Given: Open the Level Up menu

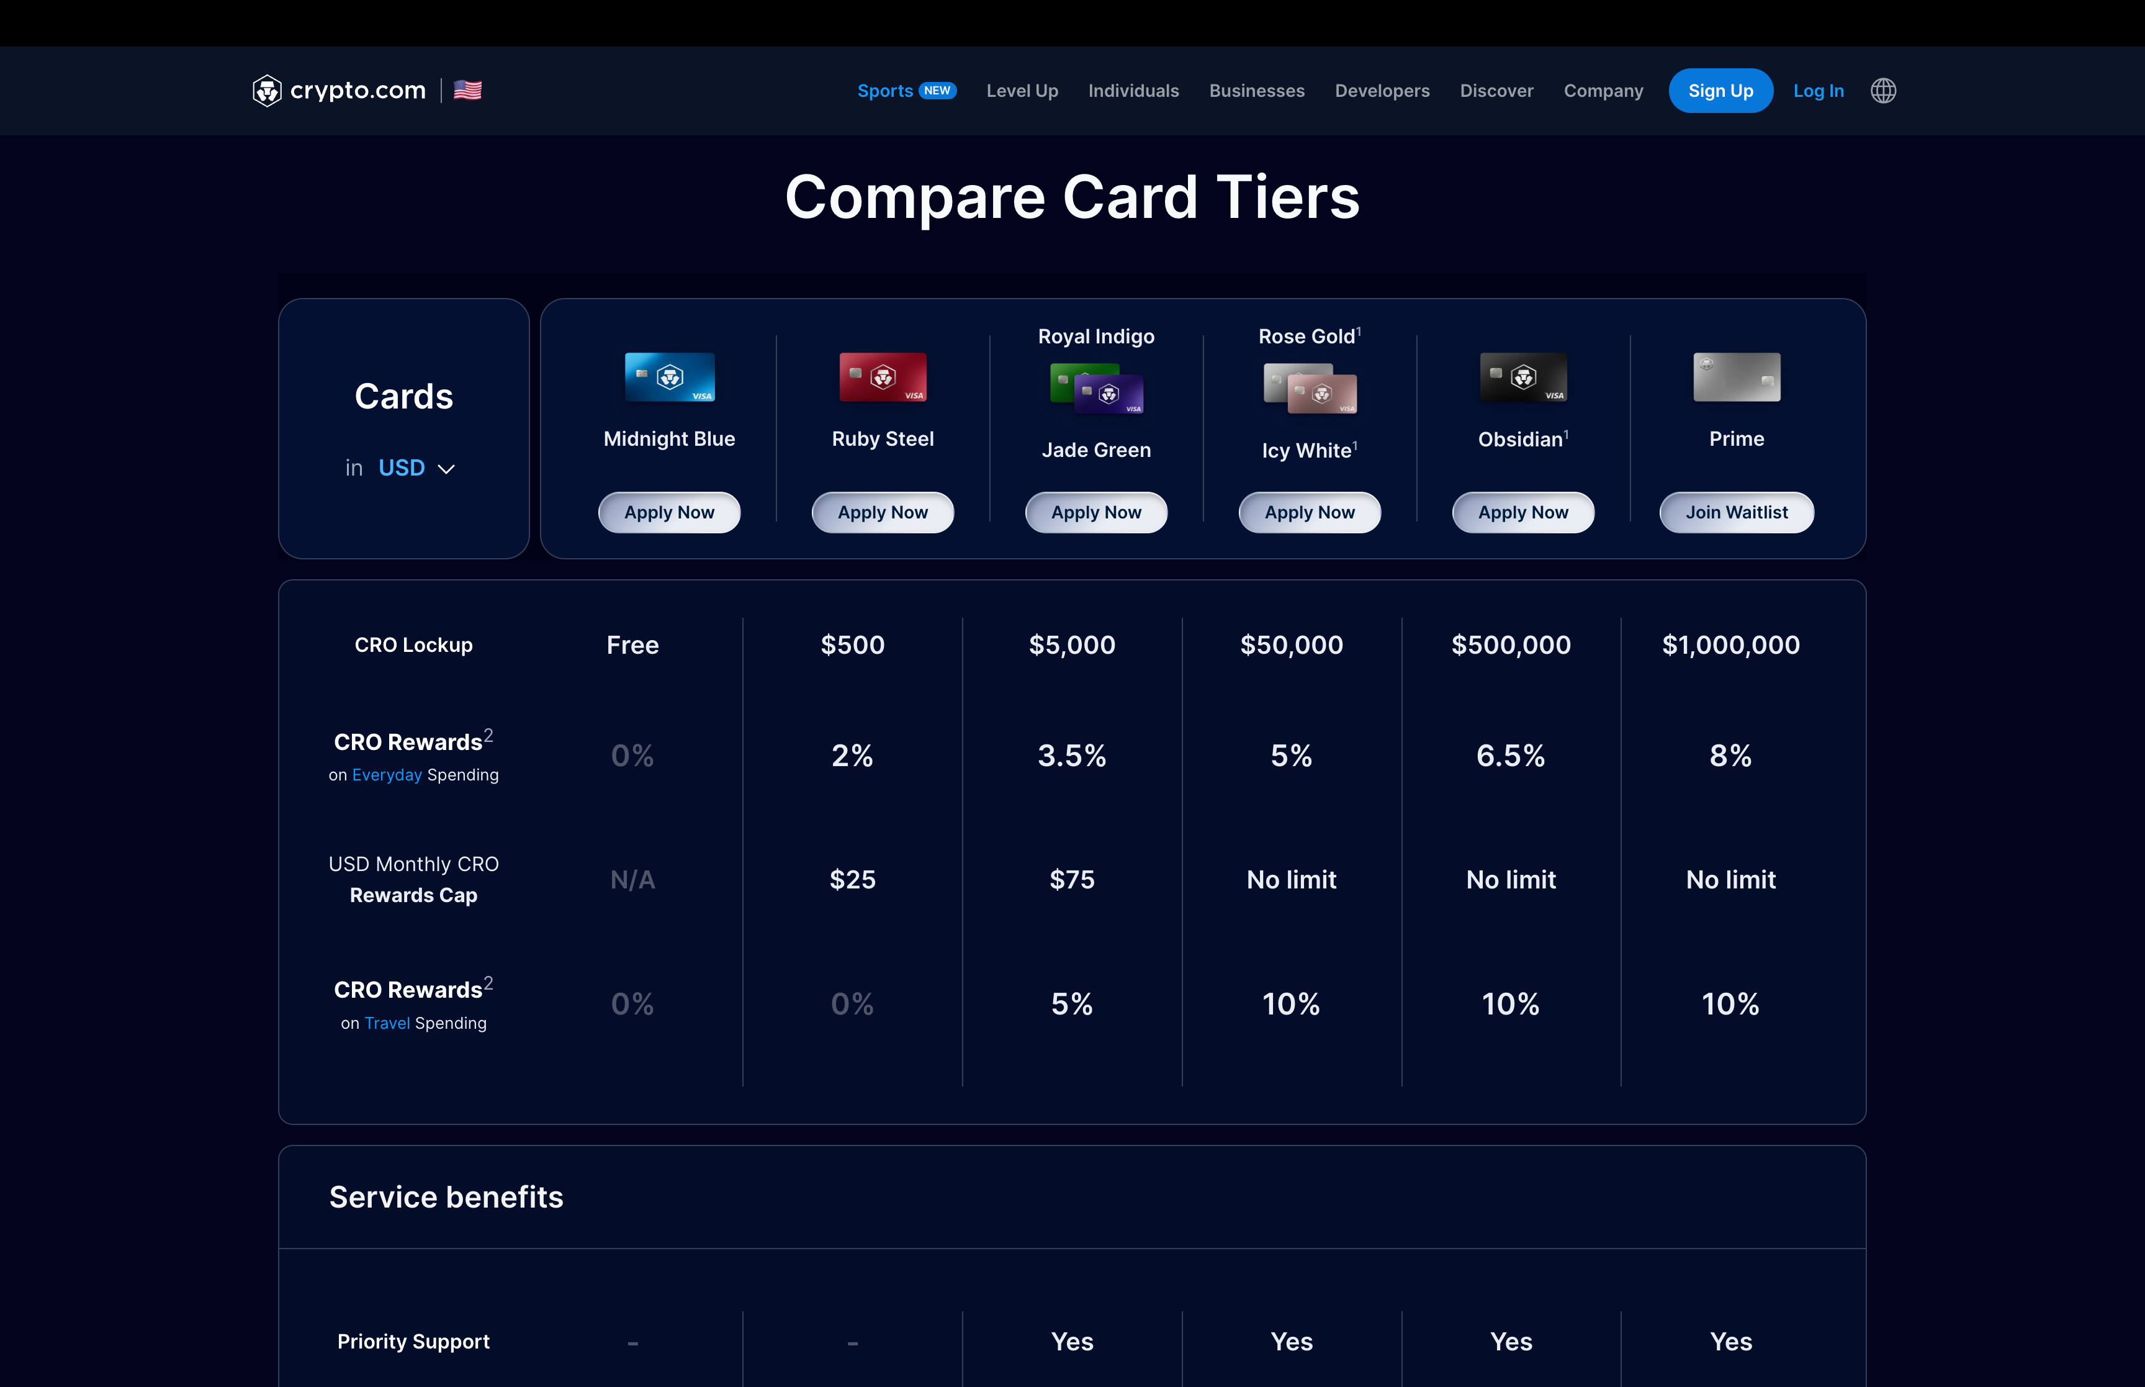Looking at the screenshot, I should click(1023, 91).
